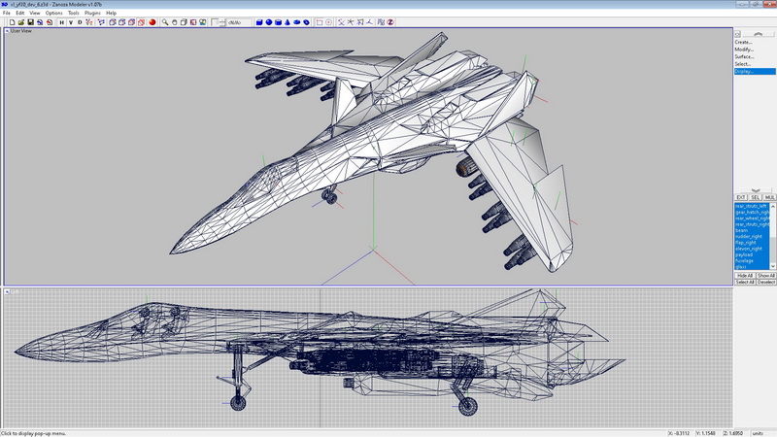777x437 pixels.
Task: Select flap_right in object list
Action: click(x=751, y=243)
